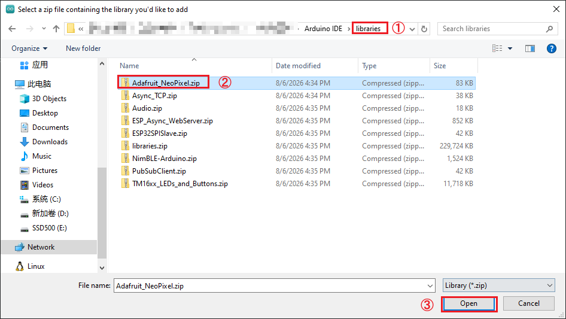Sort by the Name column
The width and height of the screenshot is (566, 319).
[x=129, y=66]
